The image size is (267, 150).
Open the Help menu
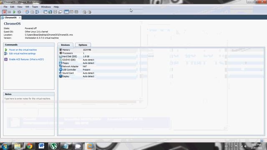56,7
